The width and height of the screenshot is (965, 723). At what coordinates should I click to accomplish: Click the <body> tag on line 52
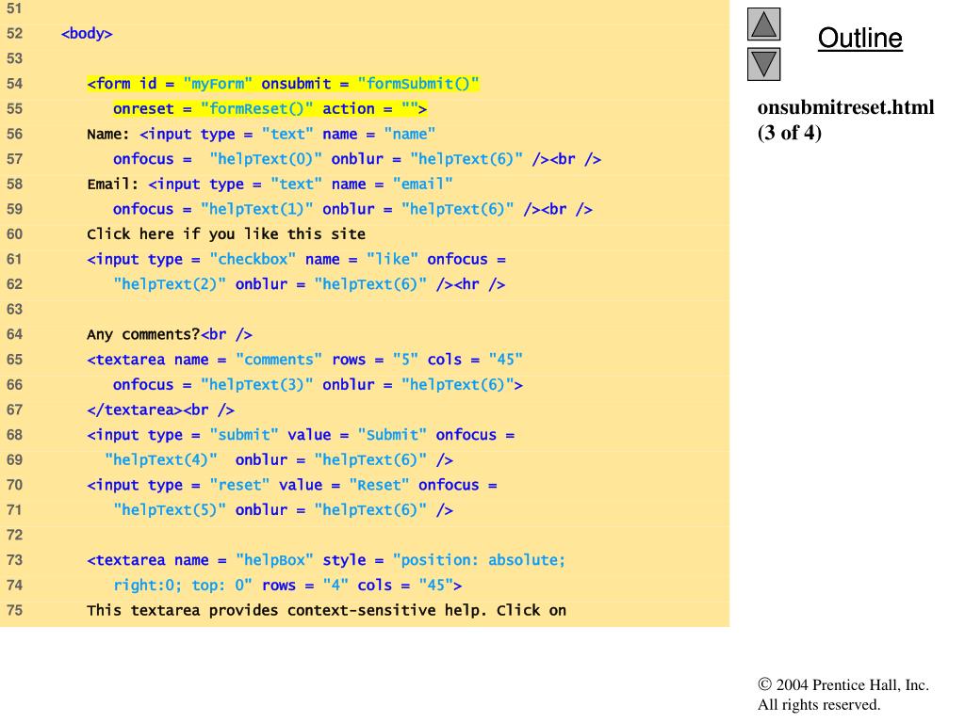click(87, 33)
